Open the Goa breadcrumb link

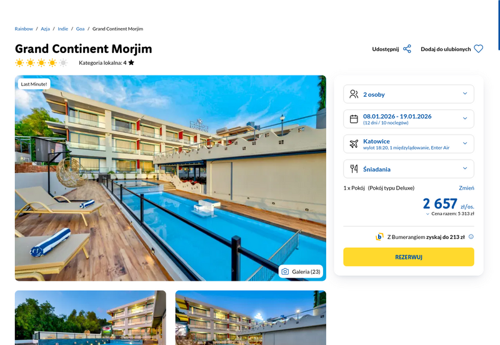tap(80, 29)
